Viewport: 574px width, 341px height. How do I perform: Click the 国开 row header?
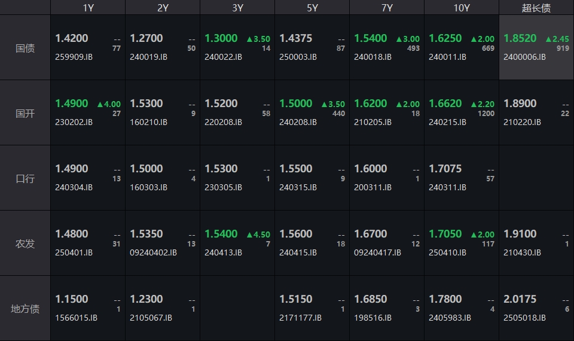[x=25, y=113]
